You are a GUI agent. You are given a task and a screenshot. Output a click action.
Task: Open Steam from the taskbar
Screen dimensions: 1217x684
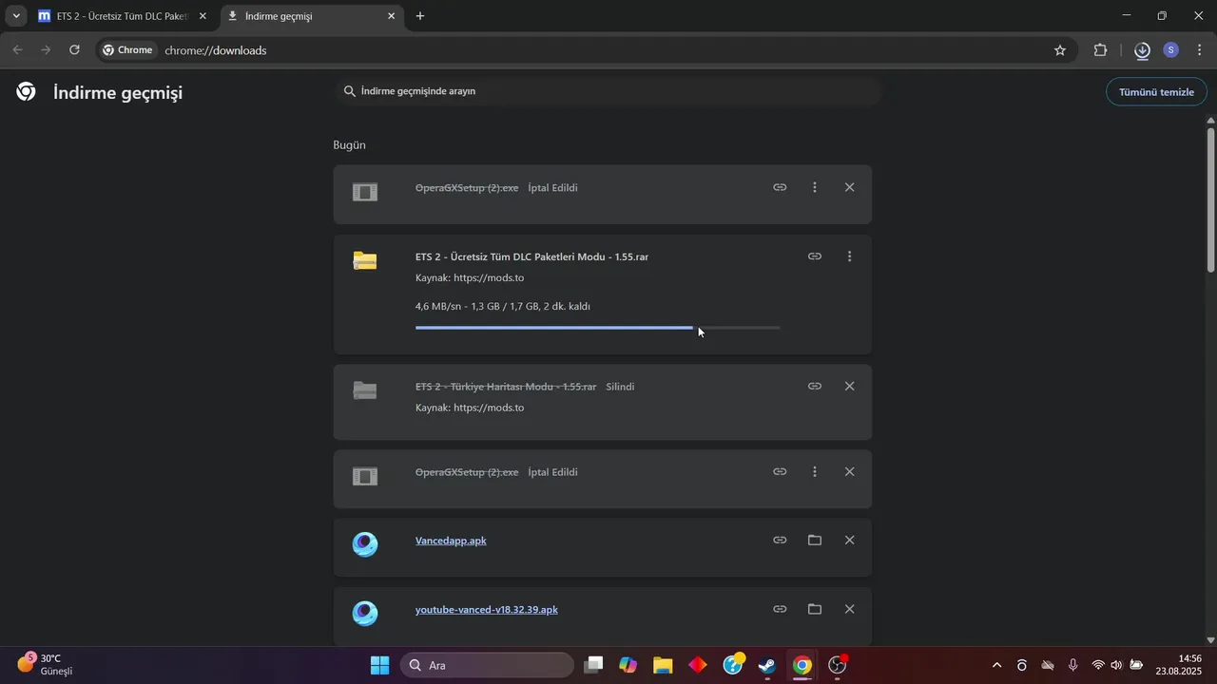click(x=767, y=665)
